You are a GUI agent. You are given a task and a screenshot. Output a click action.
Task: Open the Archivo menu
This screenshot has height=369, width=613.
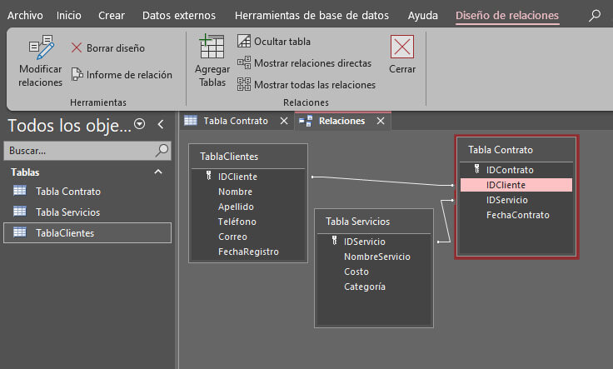pyautogui.click(x=25, y=16)
